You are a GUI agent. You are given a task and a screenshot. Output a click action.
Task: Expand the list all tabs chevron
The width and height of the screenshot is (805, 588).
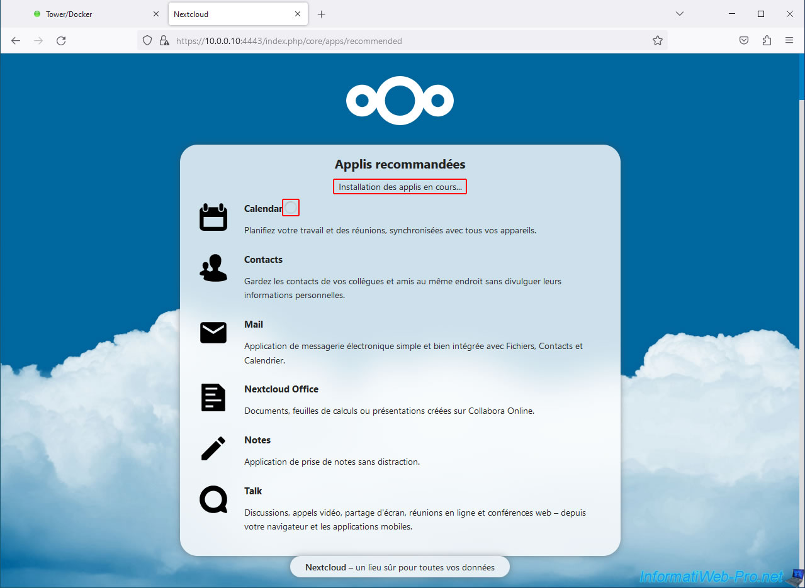[679, 14]
